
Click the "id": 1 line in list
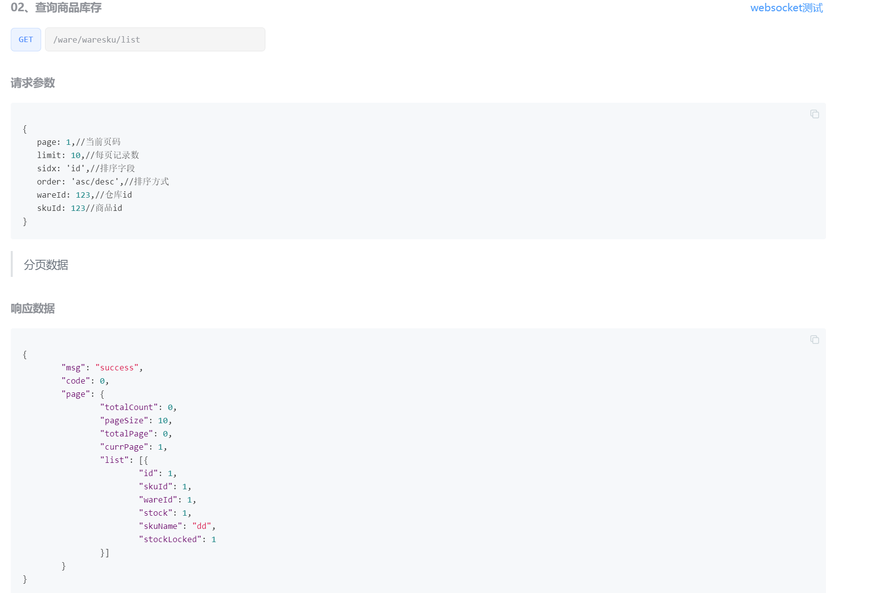(x=158, y=473)
